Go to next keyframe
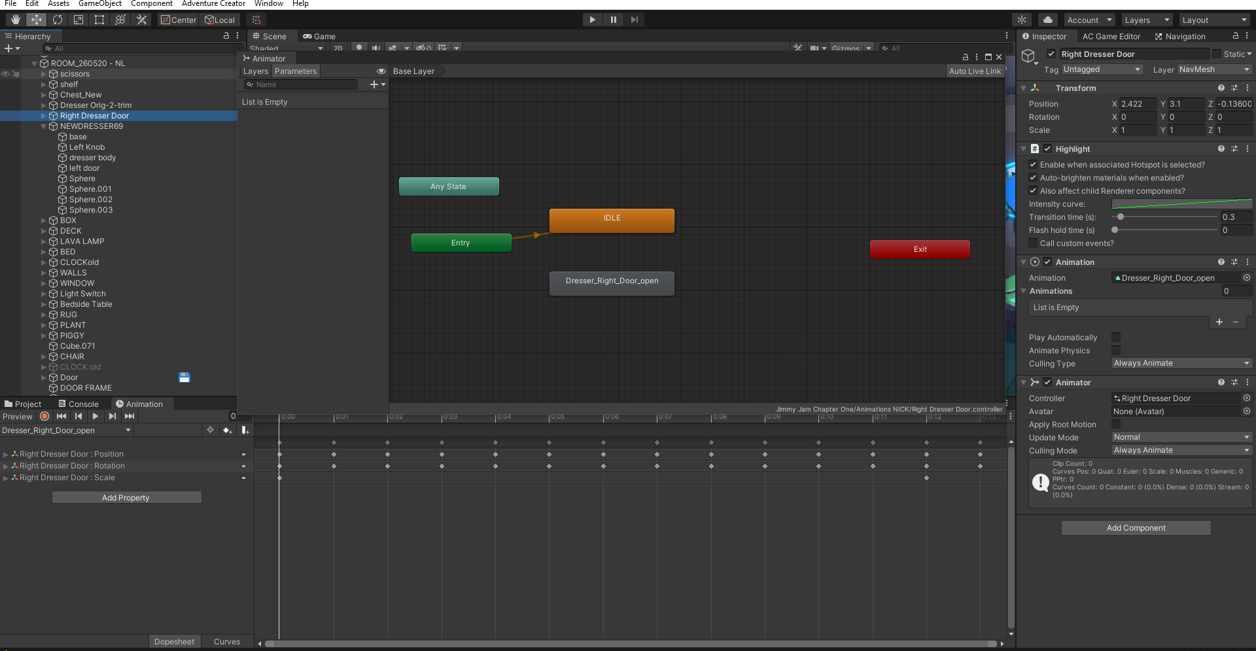 pos(113,416)
